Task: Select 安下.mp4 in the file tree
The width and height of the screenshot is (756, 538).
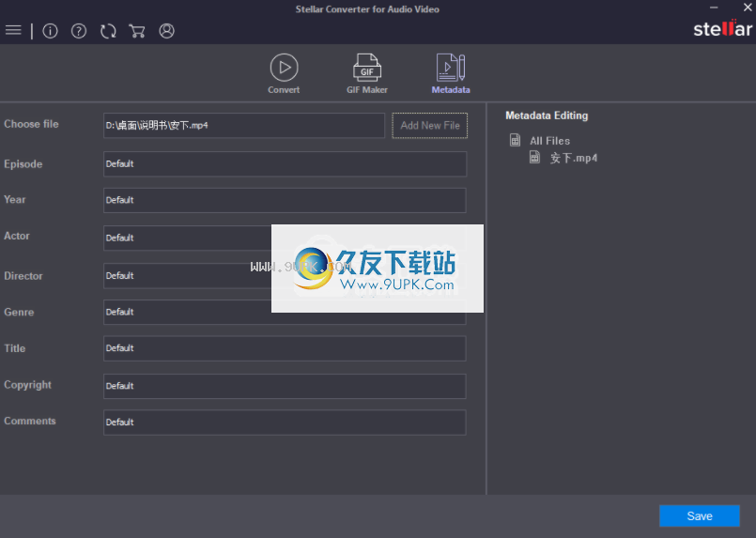Action: (x=574, y=158)
